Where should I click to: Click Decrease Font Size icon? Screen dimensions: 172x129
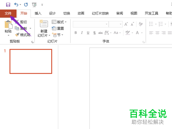pos(132,24)
